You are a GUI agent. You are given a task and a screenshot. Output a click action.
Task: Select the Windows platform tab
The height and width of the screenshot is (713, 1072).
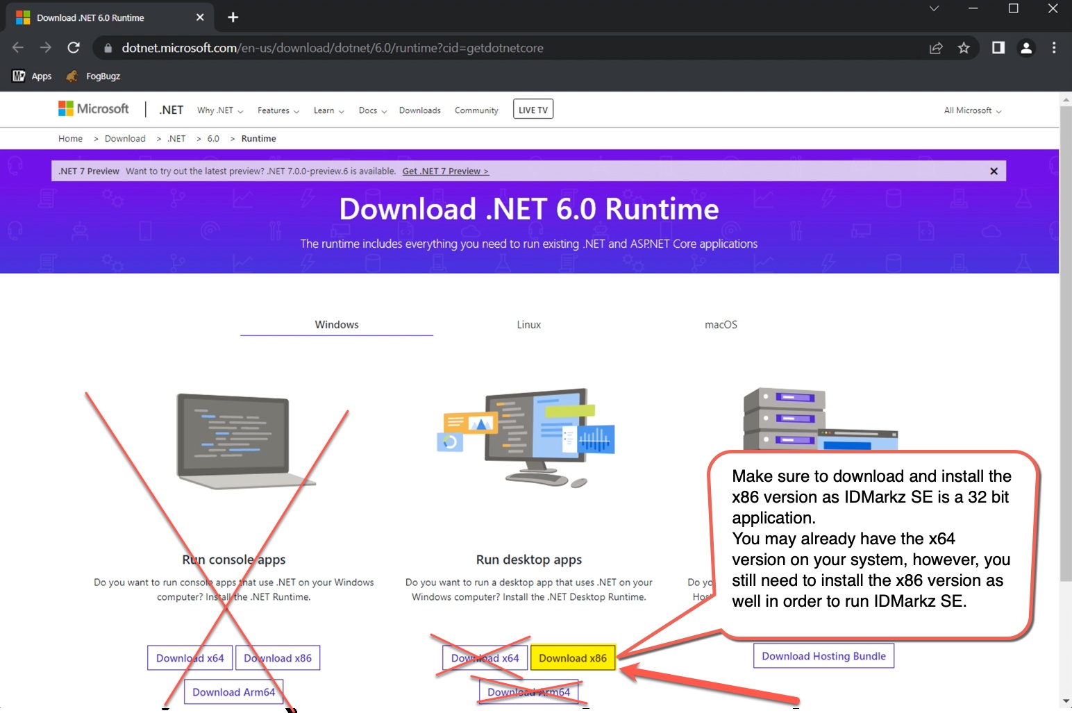tap(337, 325)
